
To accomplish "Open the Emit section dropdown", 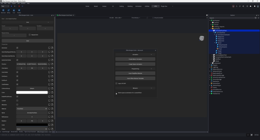I will pyautogui.click(x=27, y=22).
